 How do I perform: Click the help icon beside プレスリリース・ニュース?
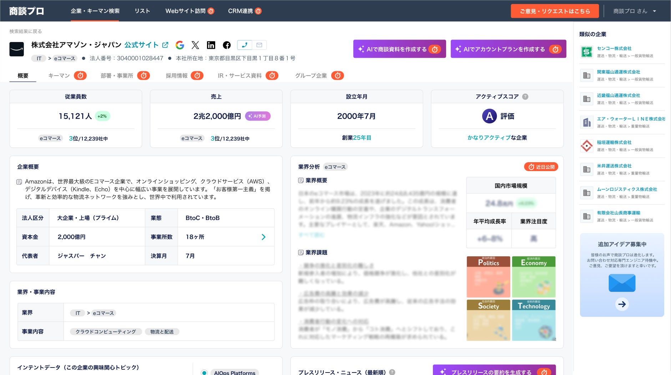[x=392, y=372]
